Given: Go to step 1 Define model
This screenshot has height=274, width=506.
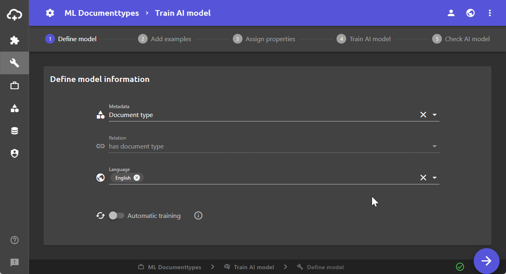Looking at the screenshot, I should [71, 39].
